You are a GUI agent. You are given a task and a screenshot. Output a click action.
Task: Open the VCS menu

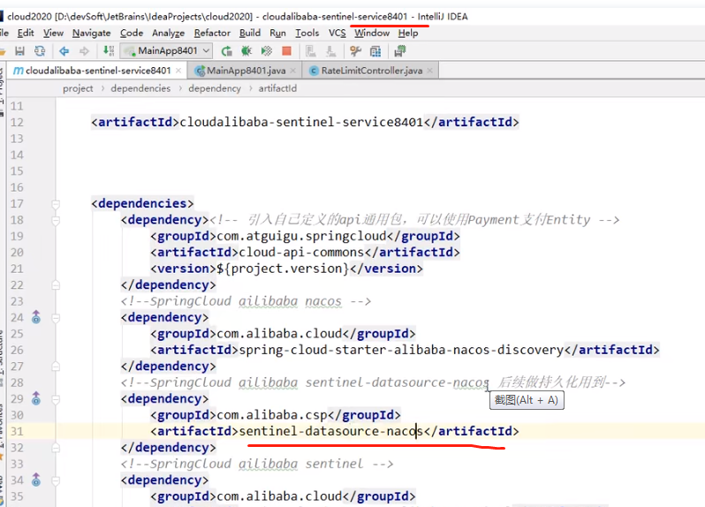[x=337, y=33]
